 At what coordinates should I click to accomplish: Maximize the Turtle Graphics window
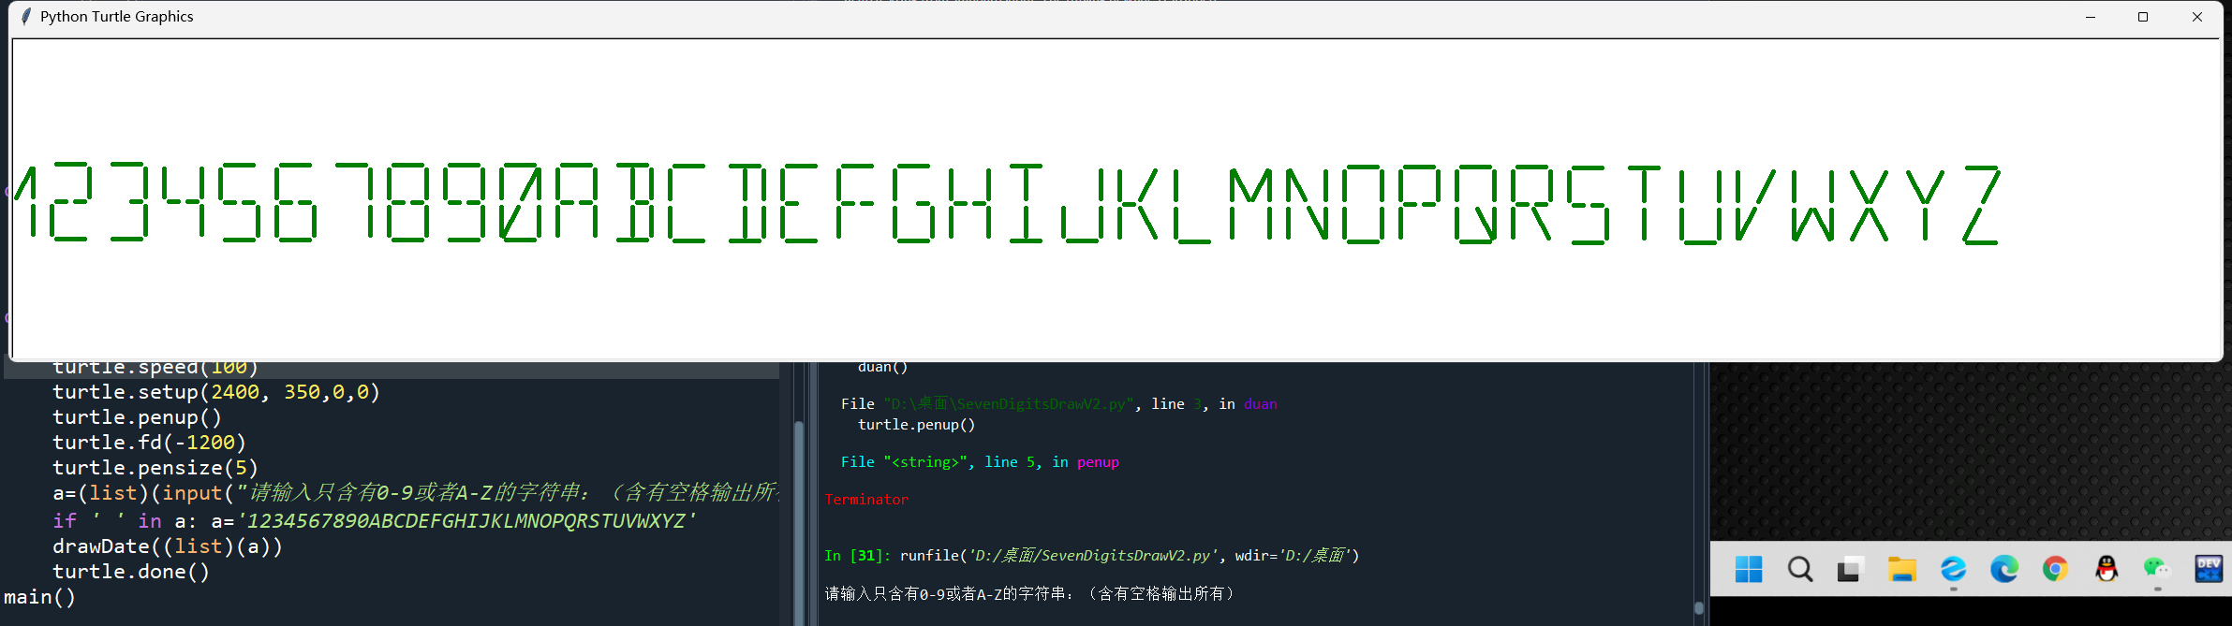click(x=2143, y=17)
